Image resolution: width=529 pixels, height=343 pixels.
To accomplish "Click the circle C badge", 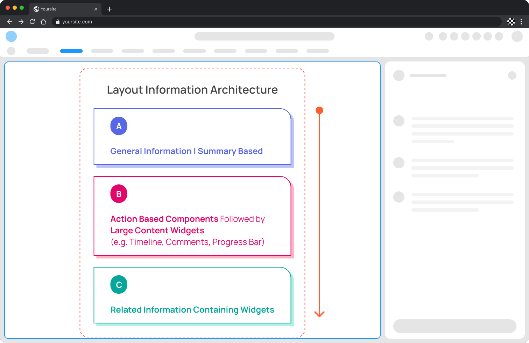I will [119, 285].
